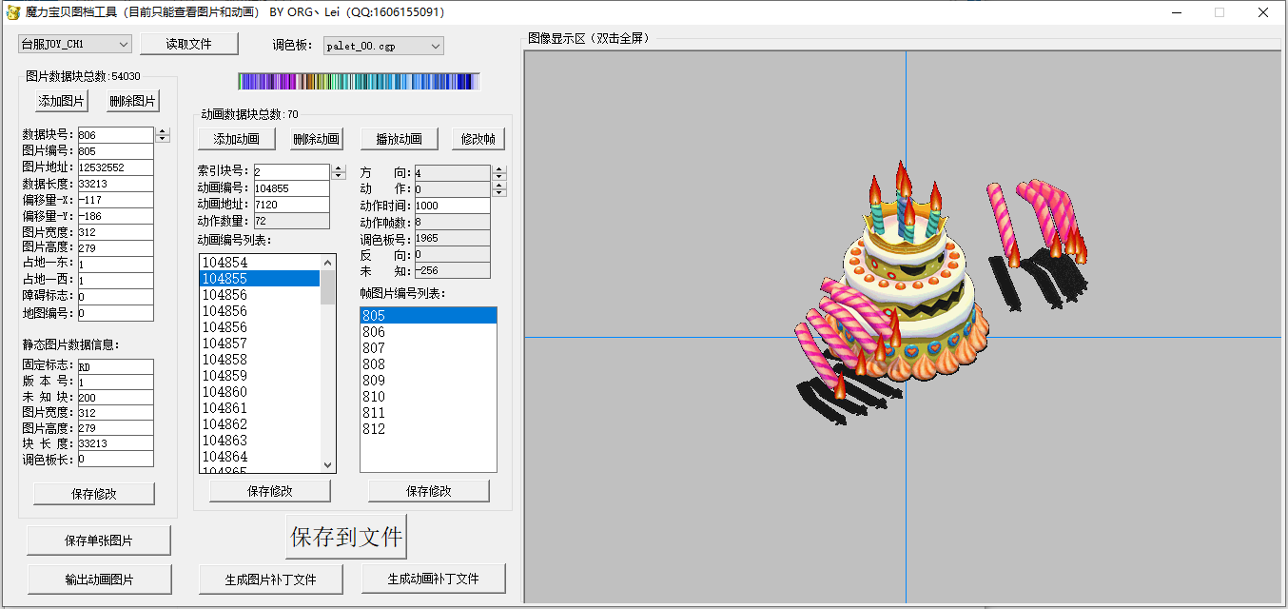Click the 未知块 field showing 200

(115, 398)
